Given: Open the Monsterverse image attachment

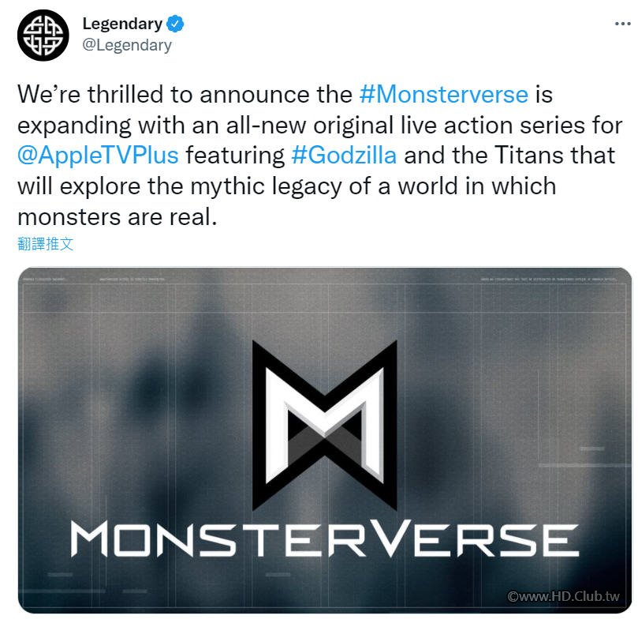Looking at the screenshot, I should click(325, 440).
